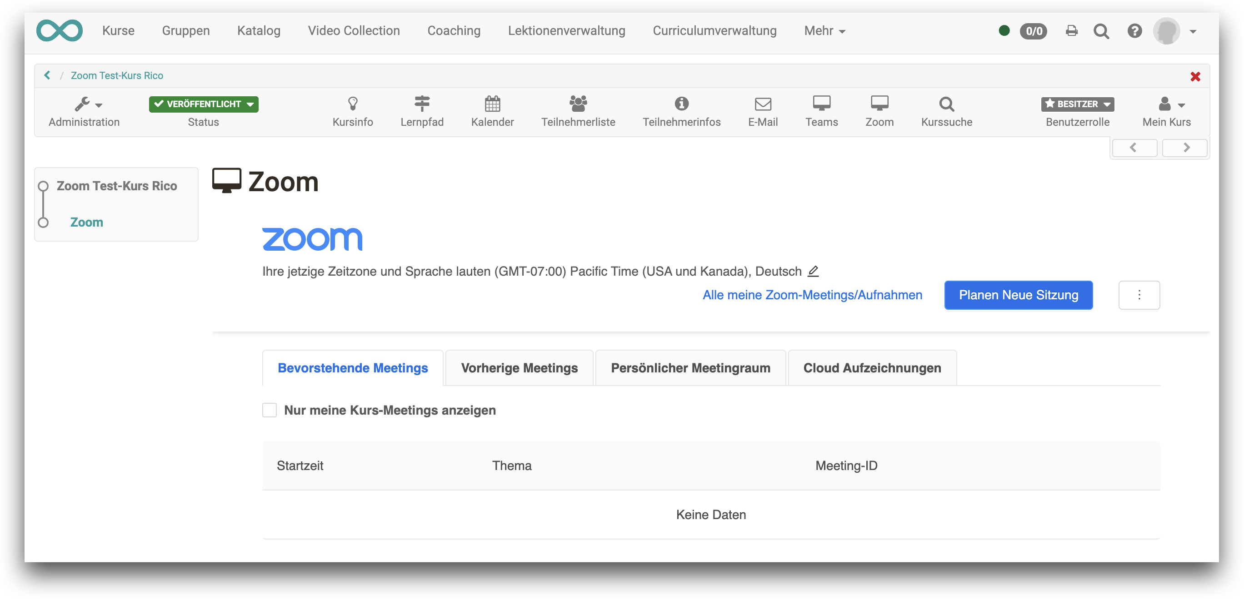The image size is (1244, 599).
Task: Expand the Benutzerrolle dropdown
Action: (1077, 104)
